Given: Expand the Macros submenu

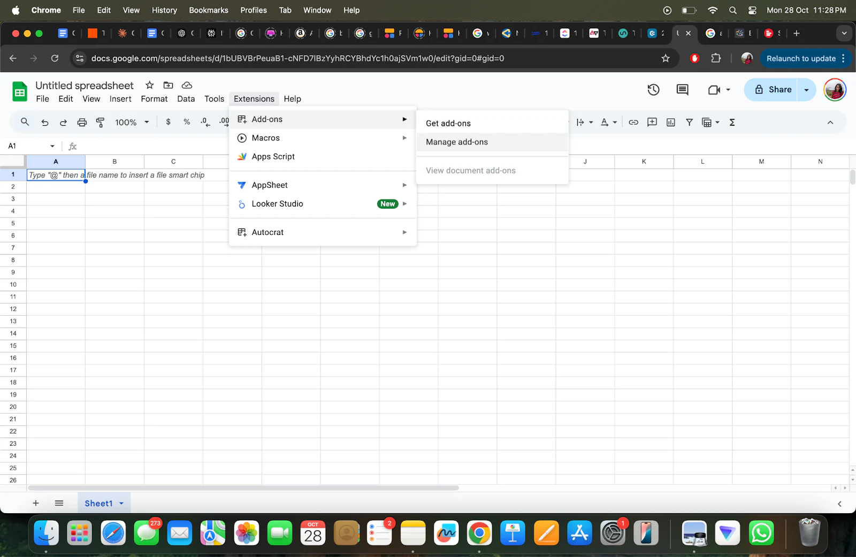Looking at the screenshot, I should click(x=323, y=138).
